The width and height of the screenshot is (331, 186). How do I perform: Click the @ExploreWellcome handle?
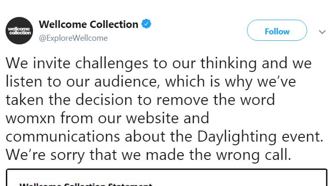click(73, 38)
